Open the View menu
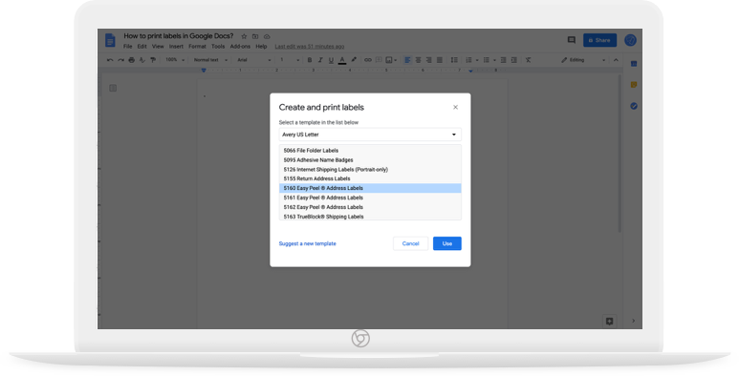739x376 pixels. (x=158, y=47)
